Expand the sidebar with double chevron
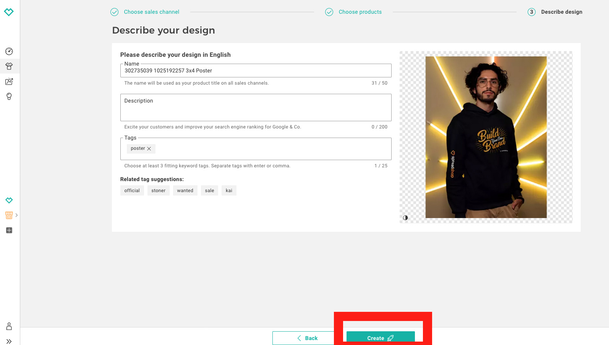Screen dimensions: 609x345 [x=9, y=341]
